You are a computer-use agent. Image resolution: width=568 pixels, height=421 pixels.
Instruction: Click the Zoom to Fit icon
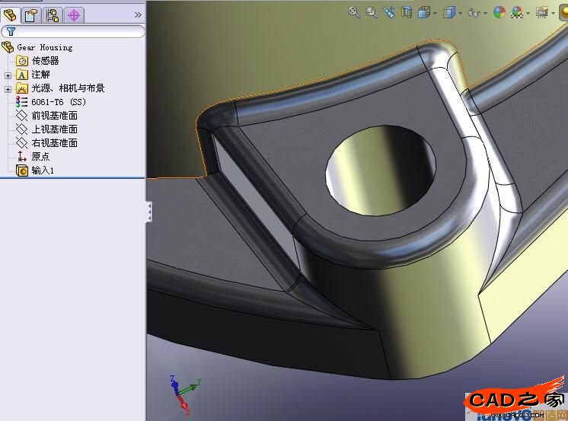[354, 11]
